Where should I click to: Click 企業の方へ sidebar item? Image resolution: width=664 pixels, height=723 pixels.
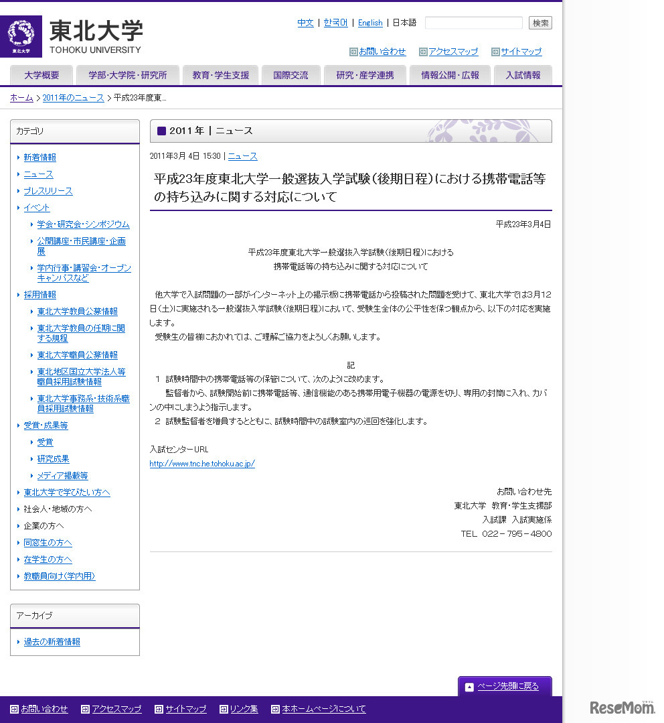point(44,525)
